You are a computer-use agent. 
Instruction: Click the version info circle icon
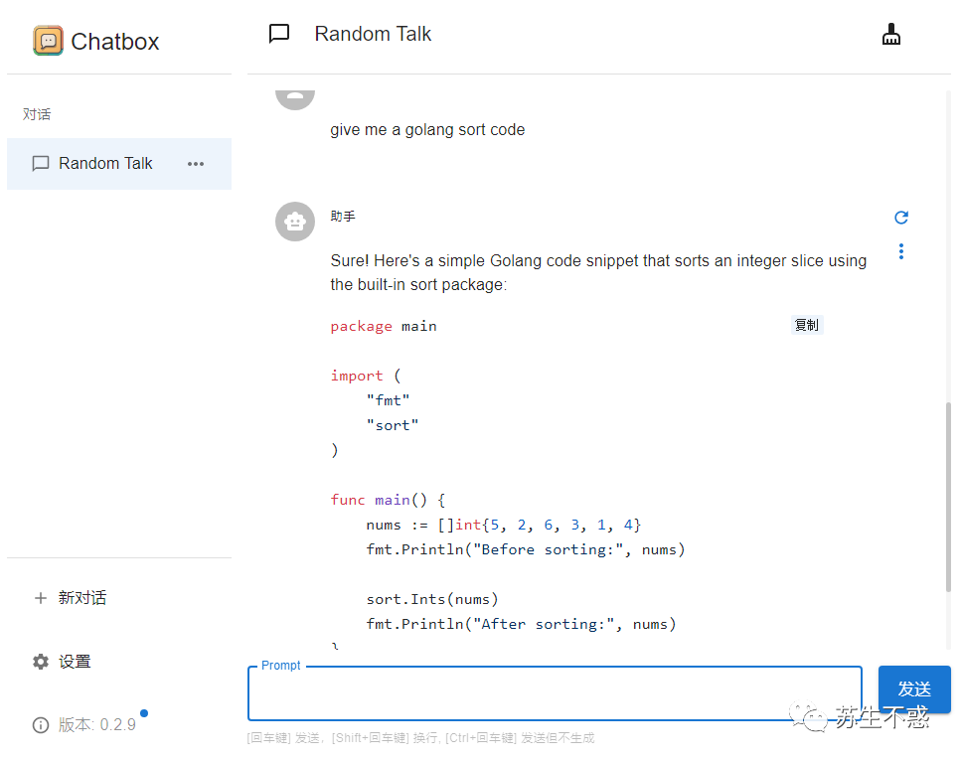pyautogui.click(x=41, y=725)
